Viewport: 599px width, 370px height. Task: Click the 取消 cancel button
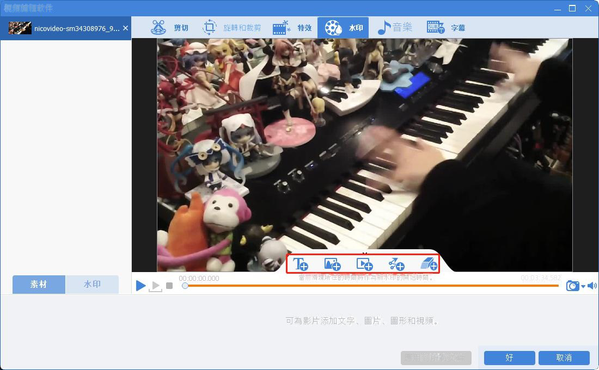point(564,358)
